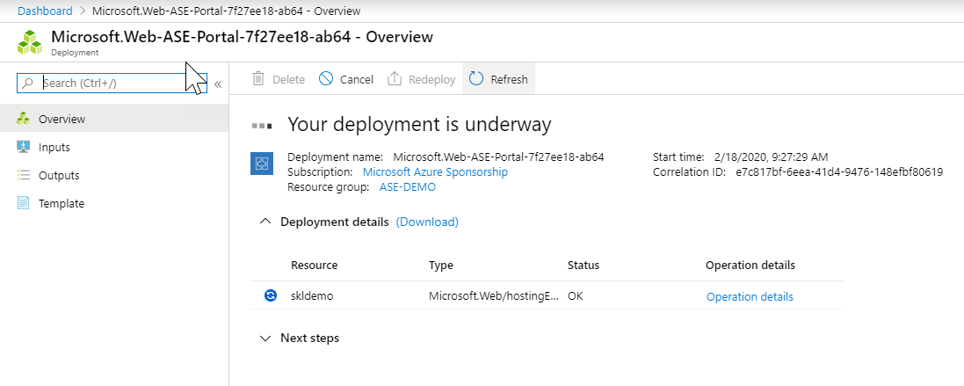This screenshot has height=386, width=964.
Task: Click the magnifier icon in search box
Action: (27, 84)
